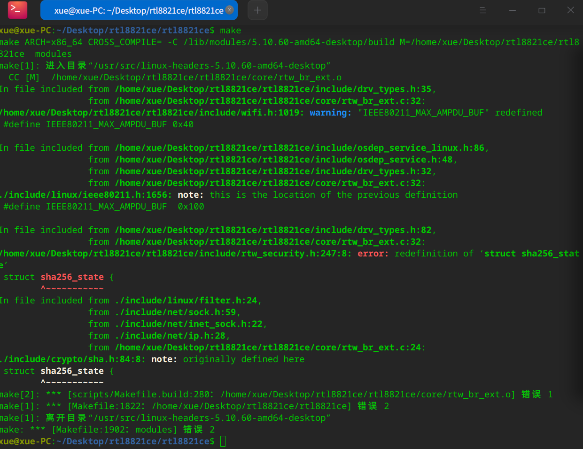Click the "#define IEEE80211_MAX_AMPDU_BUF 0x40" line
This screenshot has width=583, height=449.
coord(98,124)
